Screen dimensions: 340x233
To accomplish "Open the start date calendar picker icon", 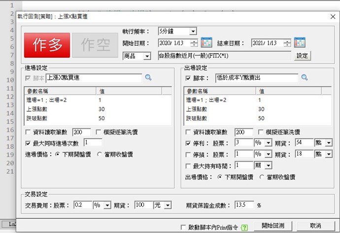I will (x=206, y=43).
